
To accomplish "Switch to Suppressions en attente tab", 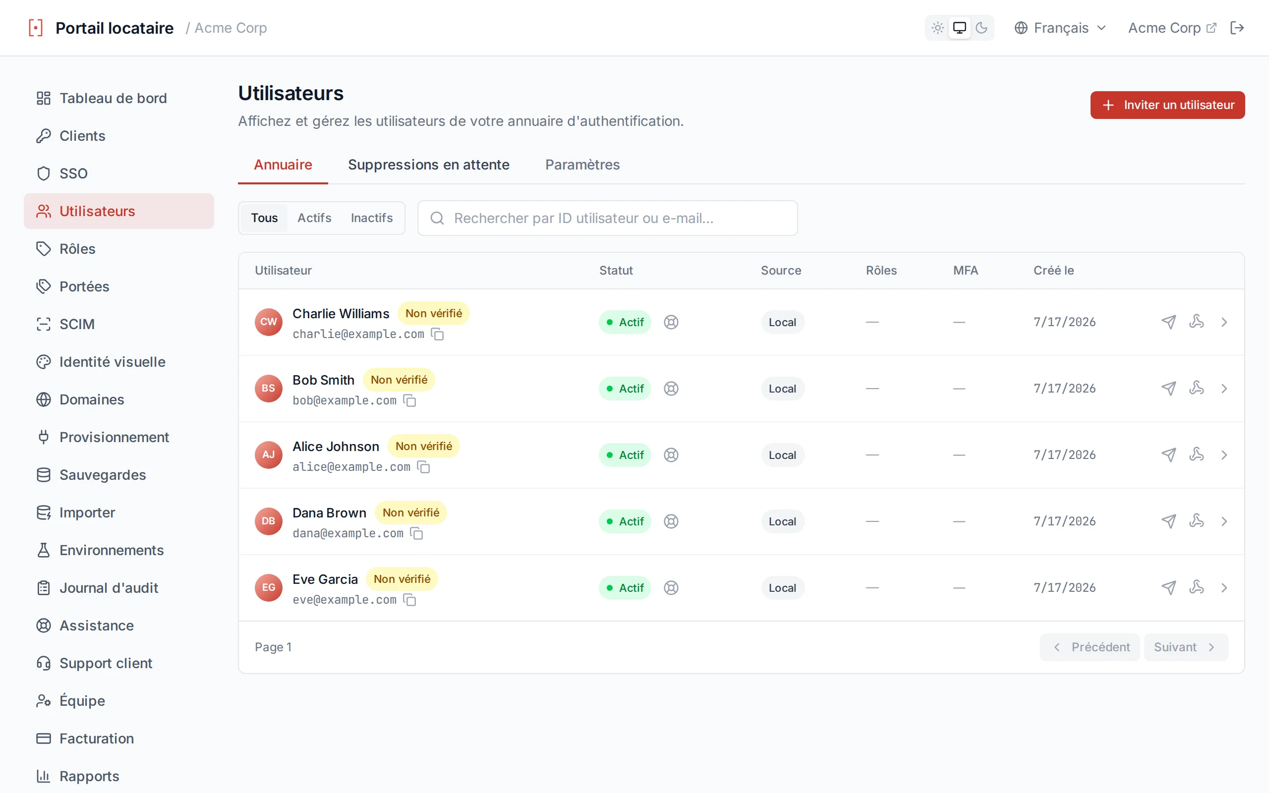I will [428, 165].
